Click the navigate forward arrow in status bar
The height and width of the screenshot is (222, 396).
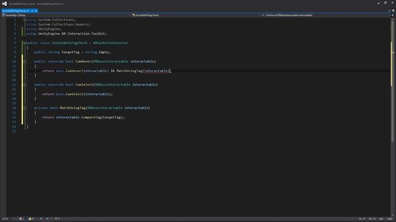(47, 219)
